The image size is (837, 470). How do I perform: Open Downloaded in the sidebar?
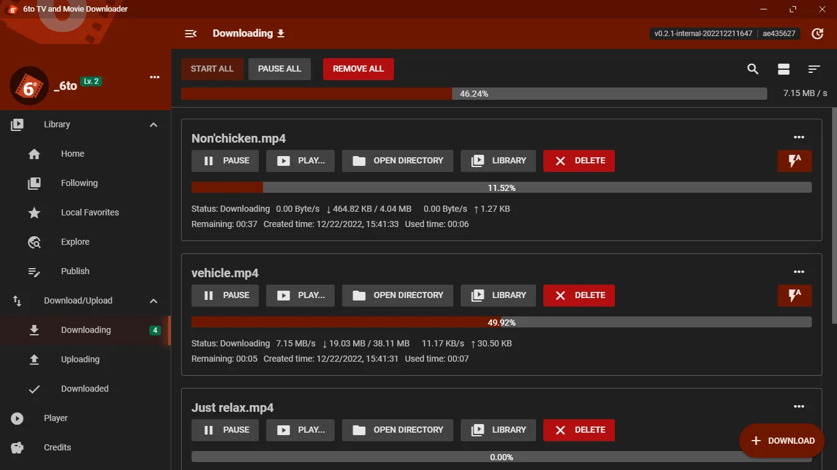85,389
